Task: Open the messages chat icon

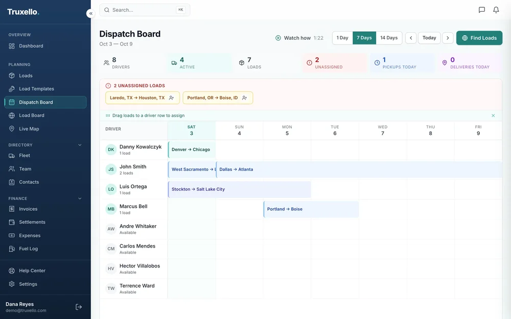Action: click(482, 10)
